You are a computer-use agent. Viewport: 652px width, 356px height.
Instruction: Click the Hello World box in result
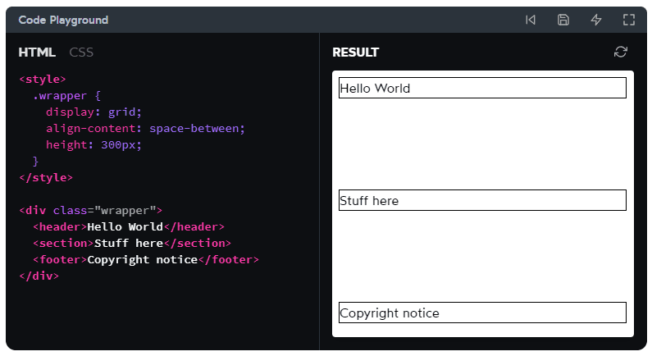(482, 88)
